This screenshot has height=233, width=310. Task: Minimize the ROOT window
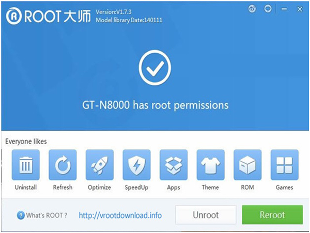point(284,9)
